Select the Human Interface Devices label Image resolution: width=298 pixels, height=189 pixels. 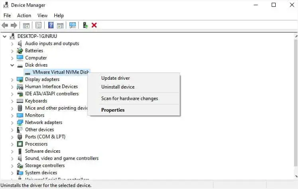pos(51,87)
